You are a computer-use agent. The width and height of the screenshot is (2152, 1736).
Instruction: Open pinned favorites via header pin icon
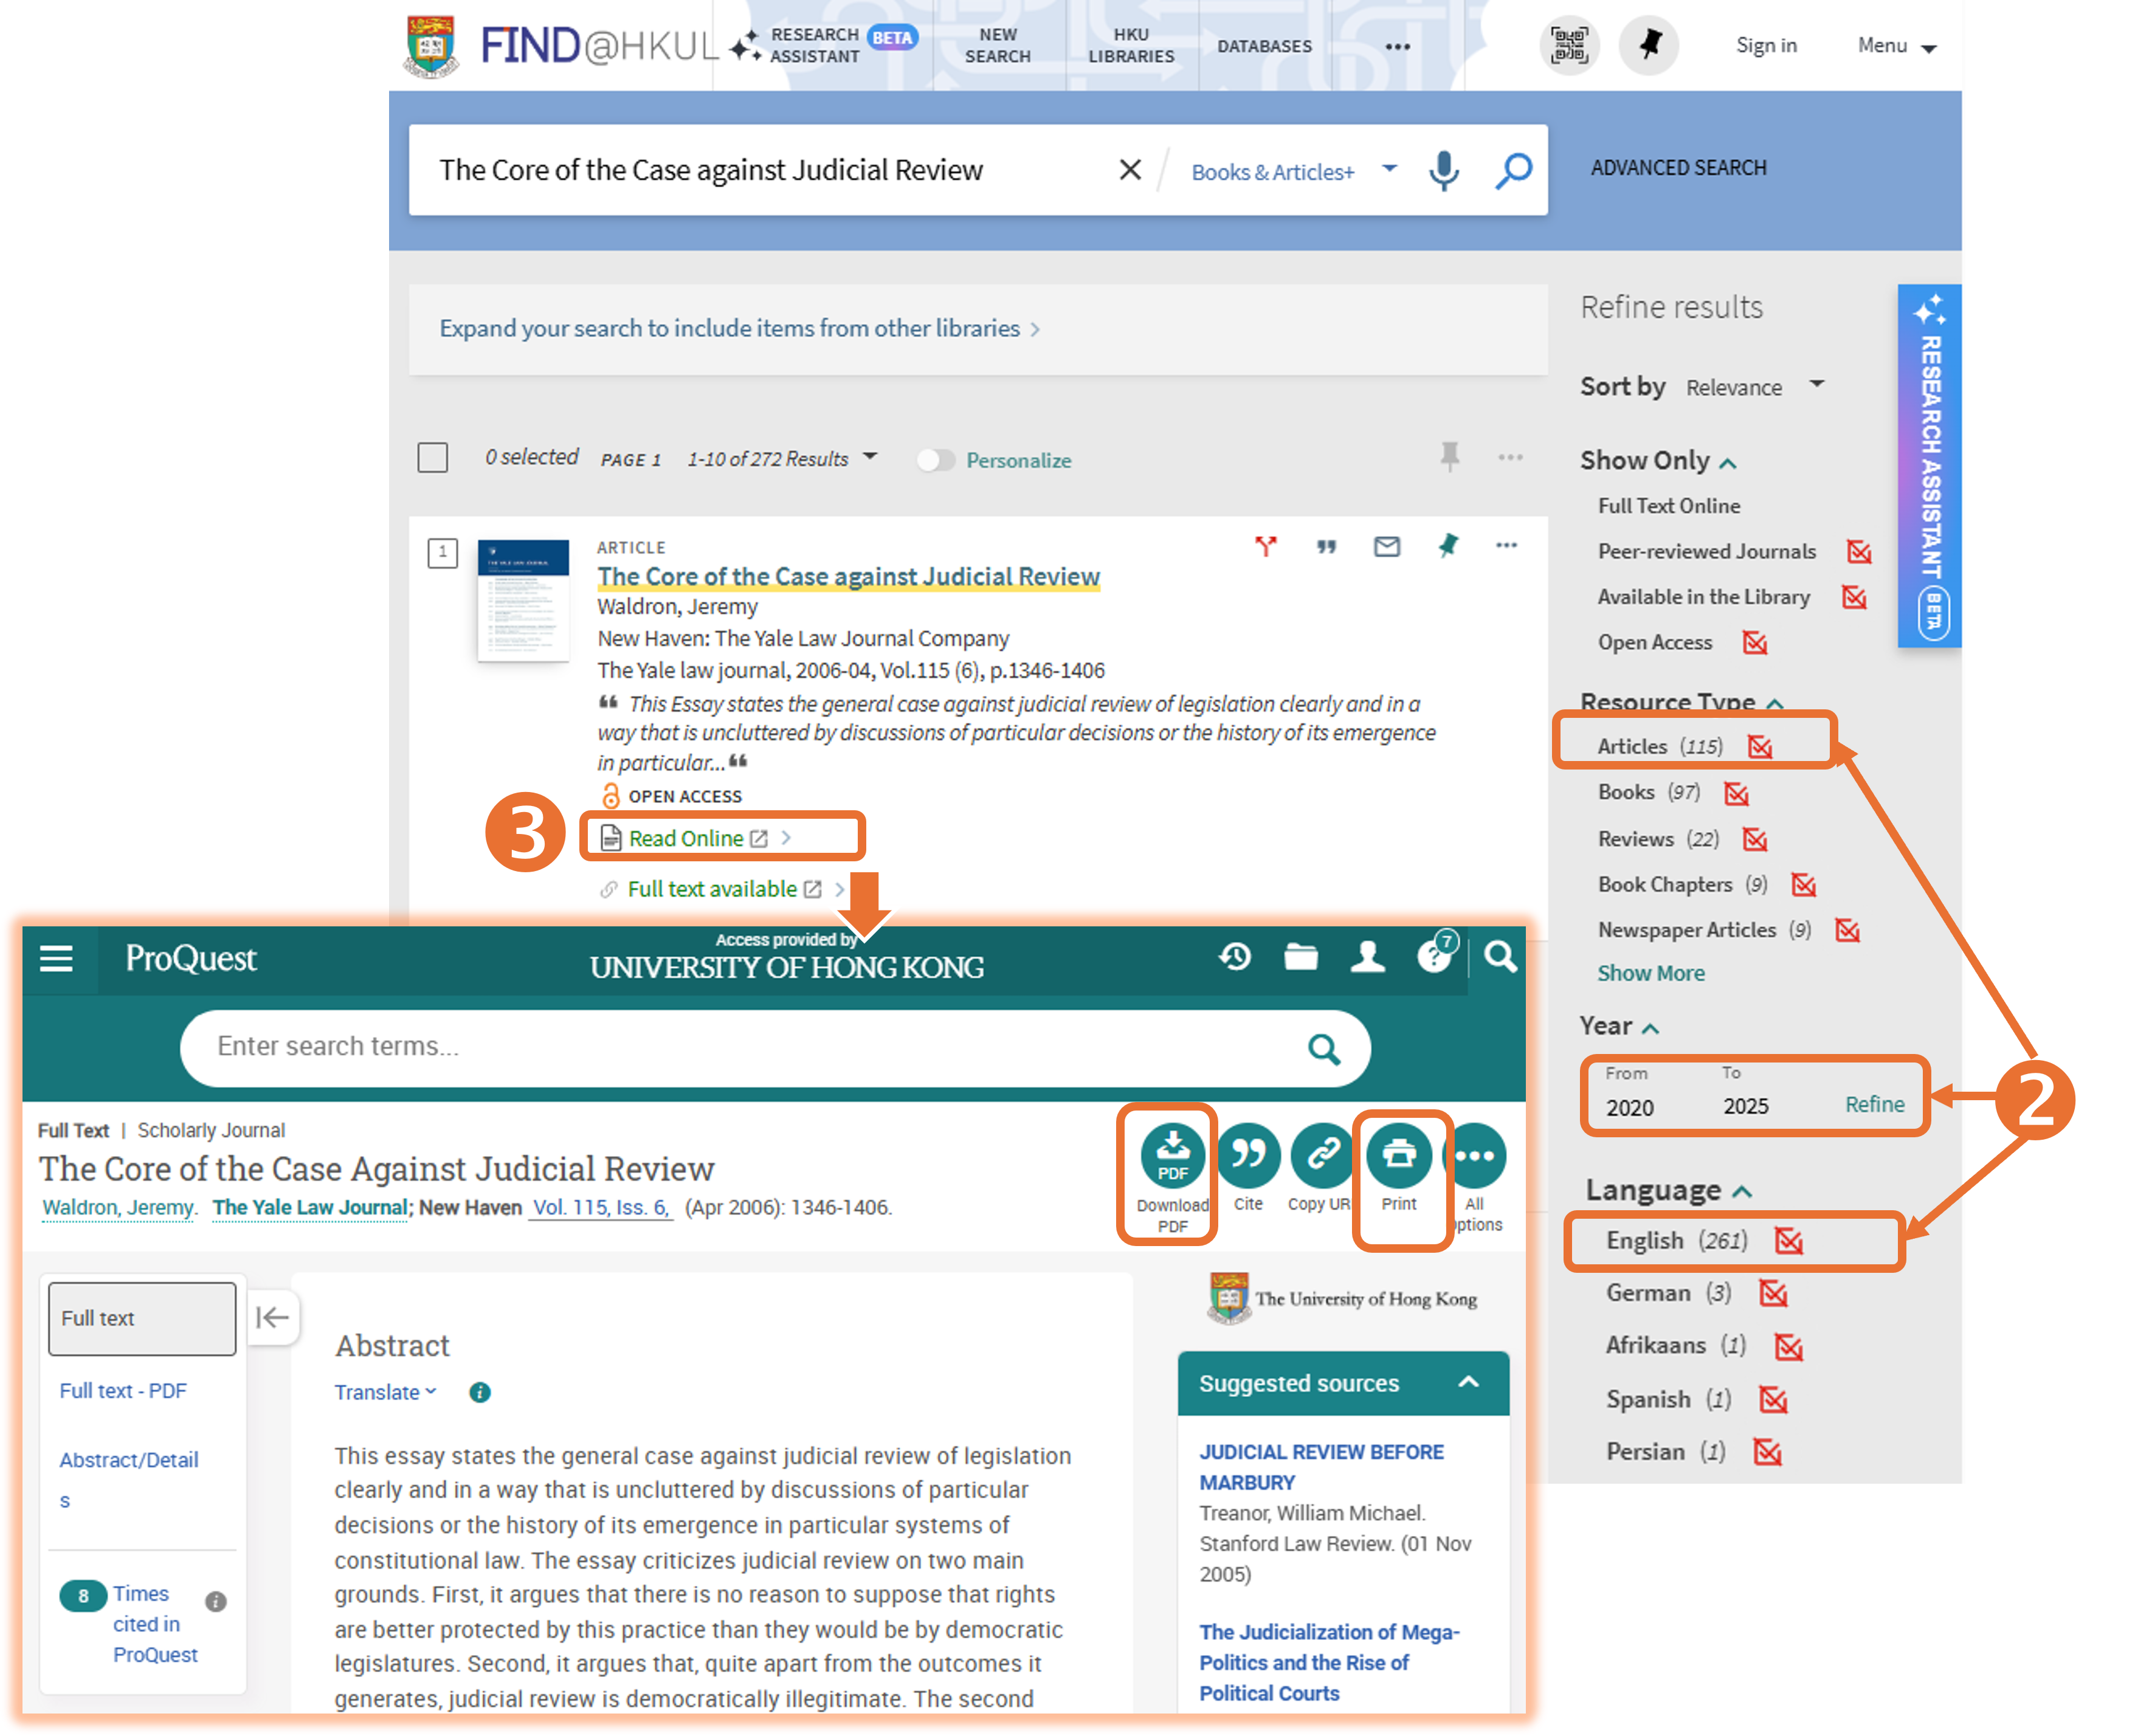[1649, 45]
